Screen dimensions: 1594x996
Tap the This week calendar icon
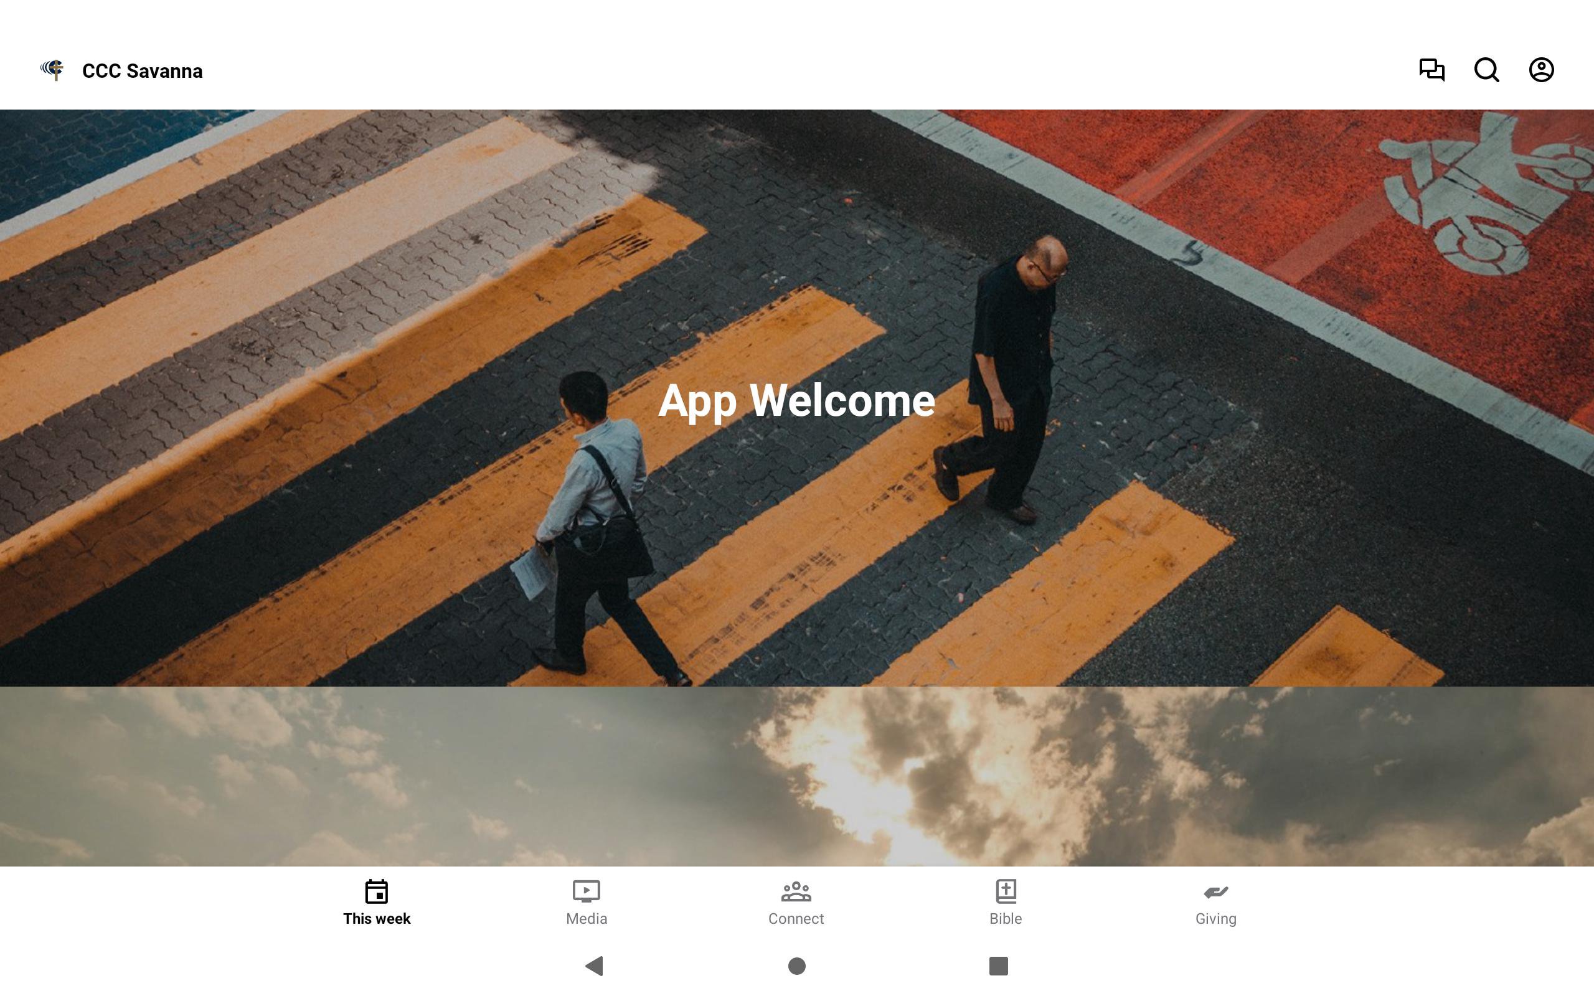[x=376, y=891]
